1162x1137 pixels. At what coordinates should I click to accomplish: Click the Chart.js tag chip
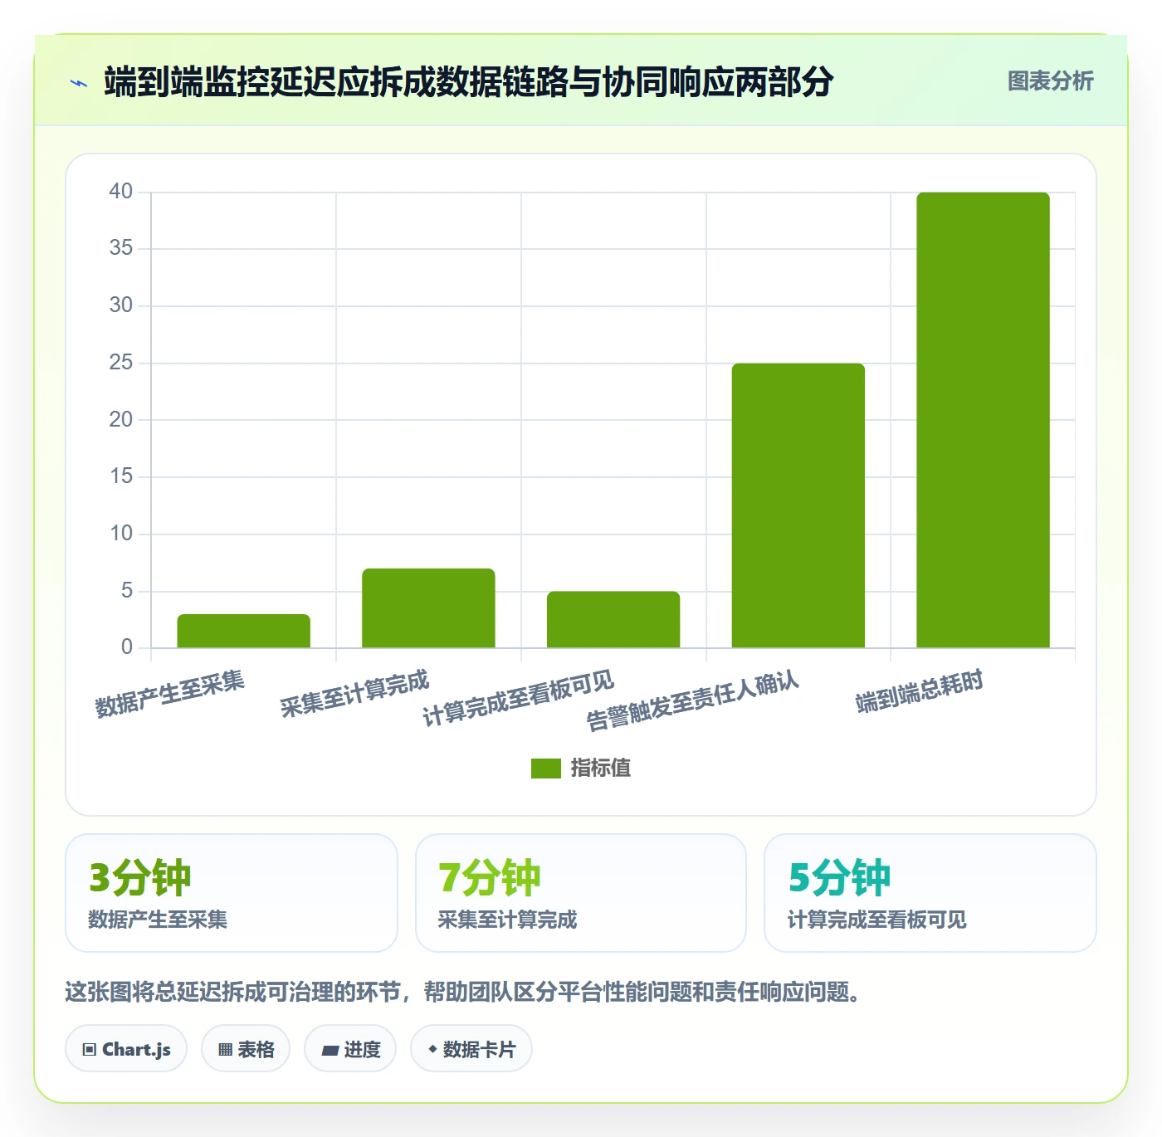[126, 1049]
